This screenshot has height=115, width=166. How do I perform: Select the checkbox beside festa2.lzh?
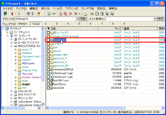tap(48, 88)
